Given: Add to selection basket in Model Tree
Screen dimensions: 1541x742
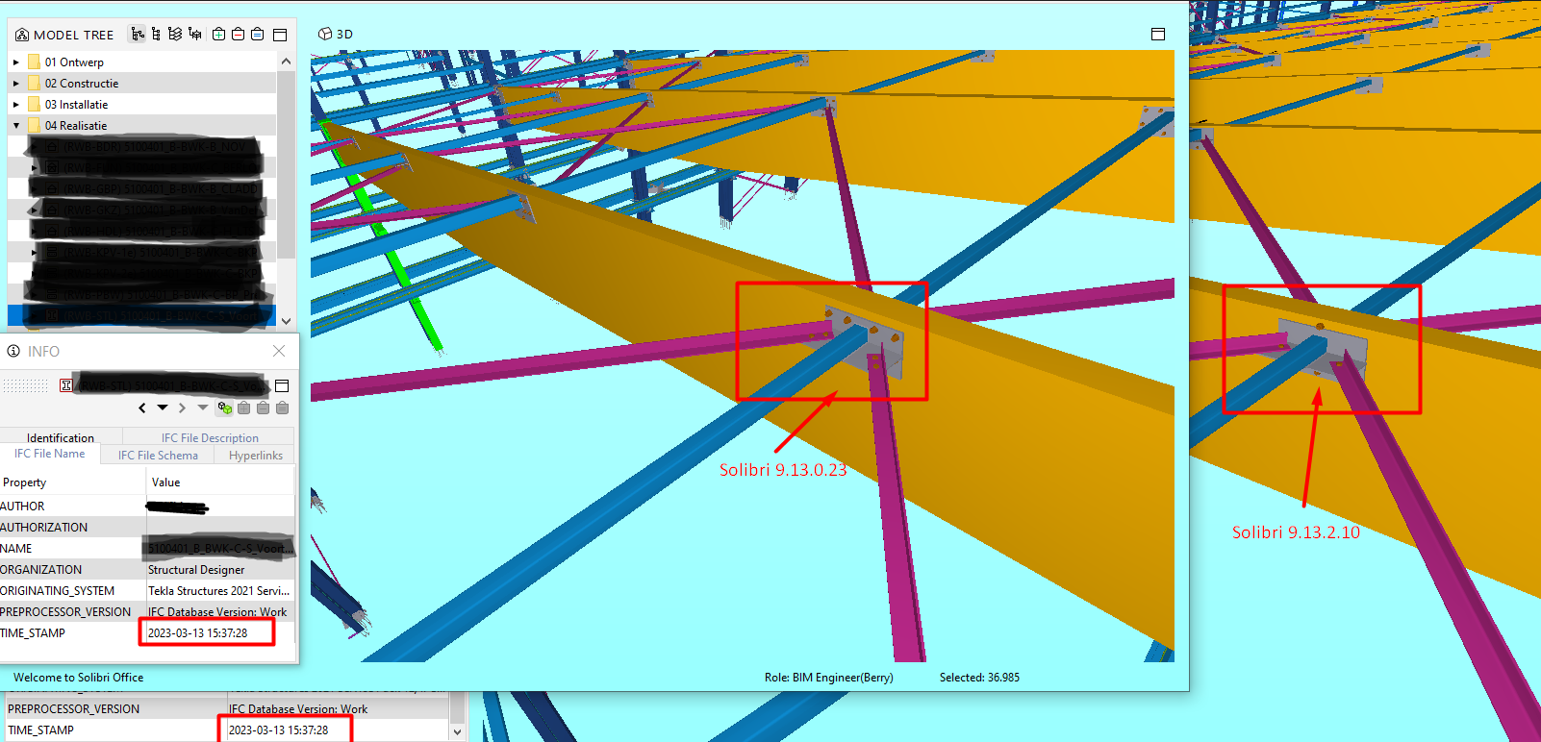Looking at the screenshot, I should coord(219,34).
